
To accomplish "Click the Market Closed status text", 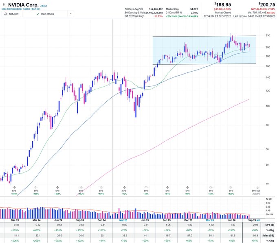I will click(223, 13).
